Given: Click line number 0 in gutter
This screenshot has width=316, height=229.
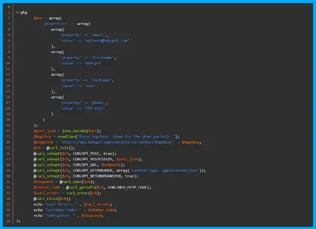Looking at the screenshot, I should 9,7.
